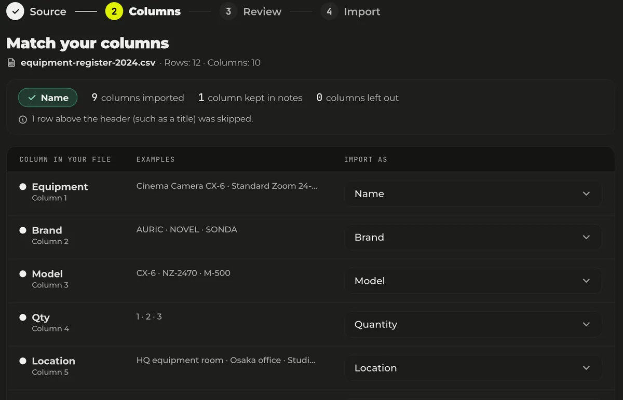Viewport: 623px width, 400px height.
Task: Click the file name equipment-register-2024.csv
Action: [88, 63]
